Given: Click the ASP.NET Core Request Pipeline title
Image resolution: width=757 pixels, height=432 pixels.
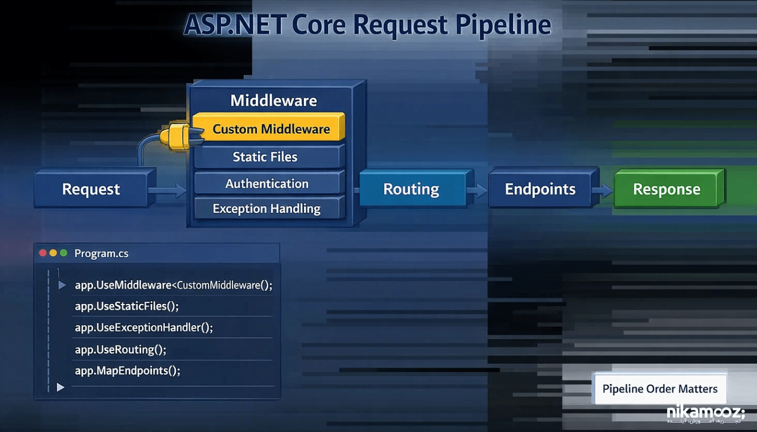Looking at the screenshot, I should (x=368, y=25).
